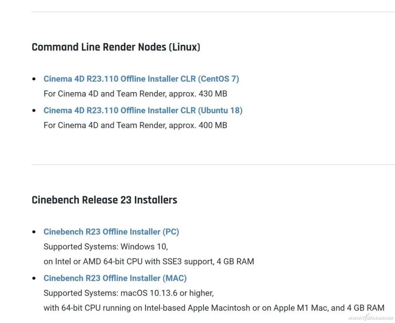Image resolution: width=395 pixels, height=323 pixels.
Task: Click the bullet beside the CentOS 7 installer
Action: coord(34,79)
